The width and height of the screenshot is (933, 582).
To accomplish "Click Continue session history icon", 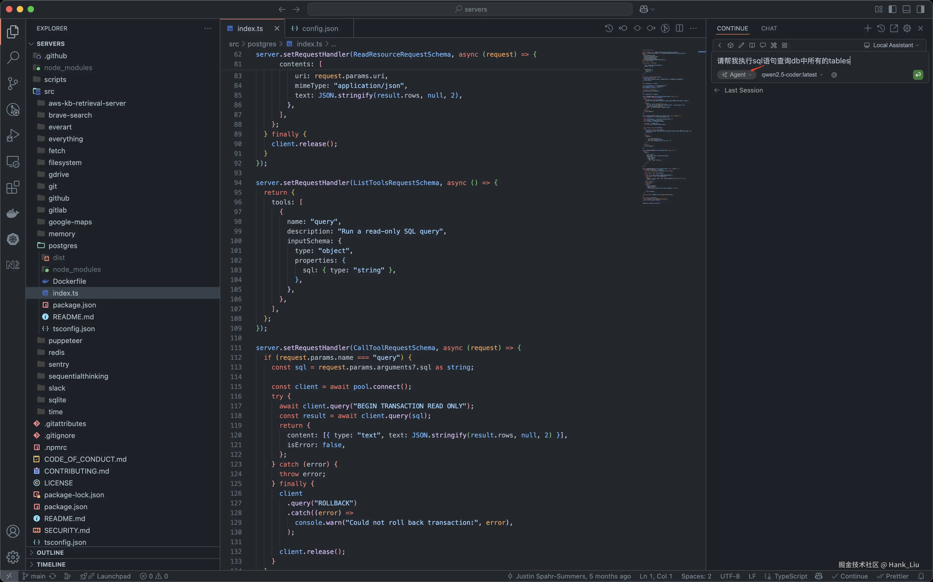I will point(881,29).
